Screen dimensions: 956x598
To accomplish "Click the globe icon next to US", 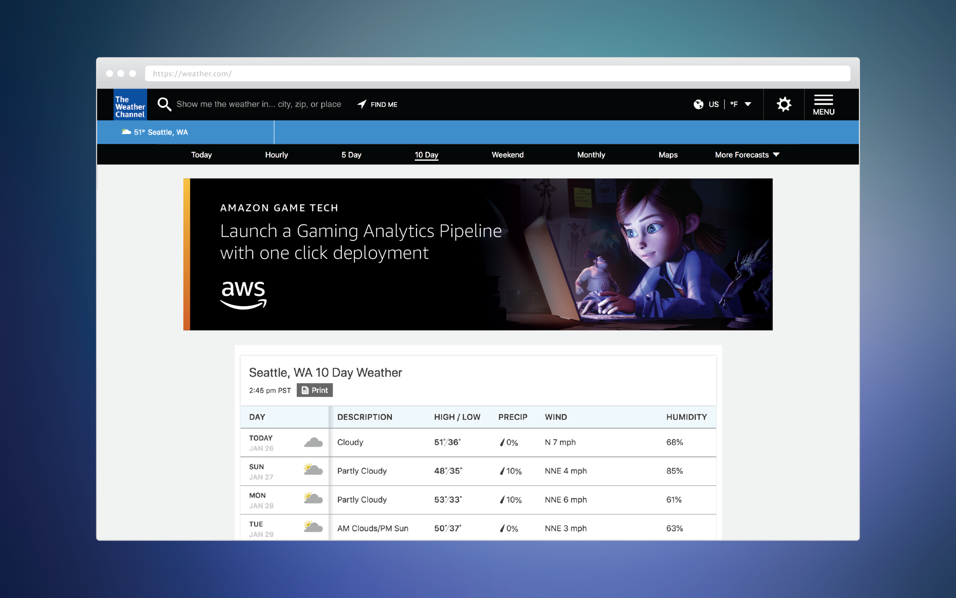I will pos(698,104).
